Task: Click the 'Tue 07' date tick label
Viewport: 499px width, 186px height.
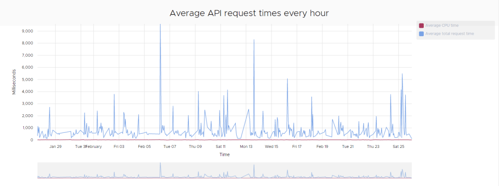Action: tap(169, 146)
